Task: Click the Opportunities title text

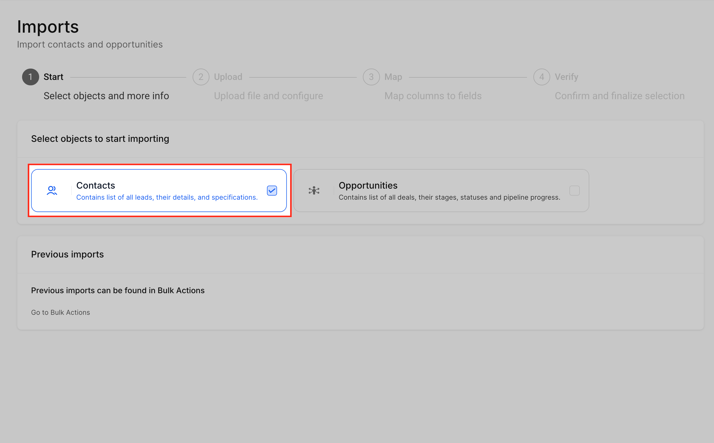Action: [x=368, y=186]
